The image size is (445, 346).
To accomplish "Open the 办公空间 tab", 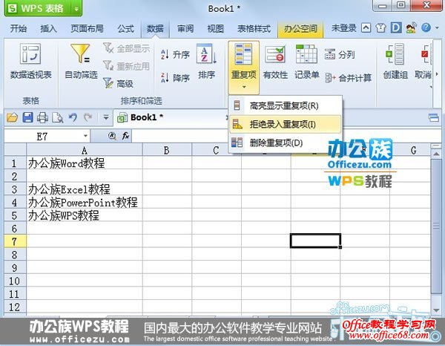I will pyautogui.click(x=300, y=28).
